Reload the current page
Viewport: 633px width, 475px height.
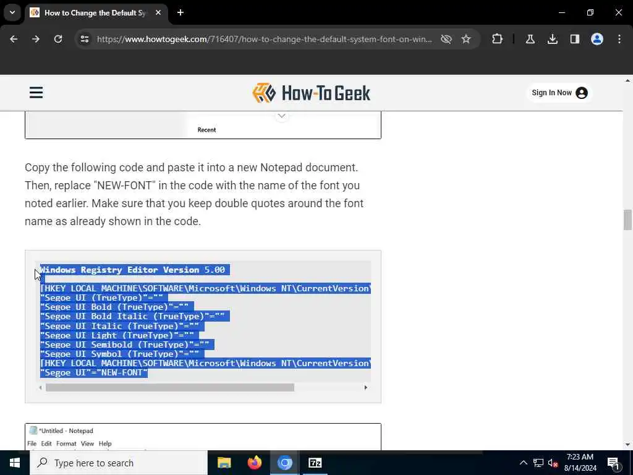pos(58,39)
